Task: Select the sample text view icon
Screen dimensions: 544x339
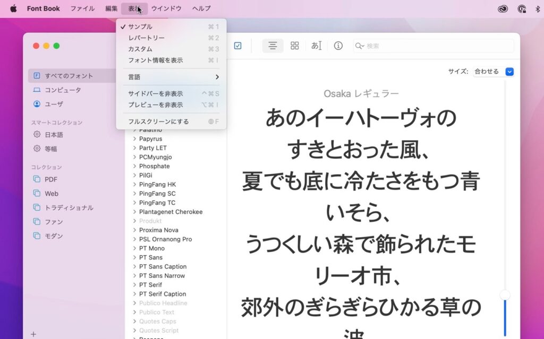Action: [273, 46]
